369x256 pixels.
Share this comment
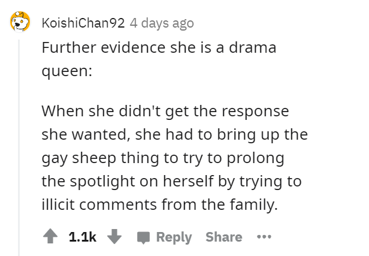click(224, 237)
